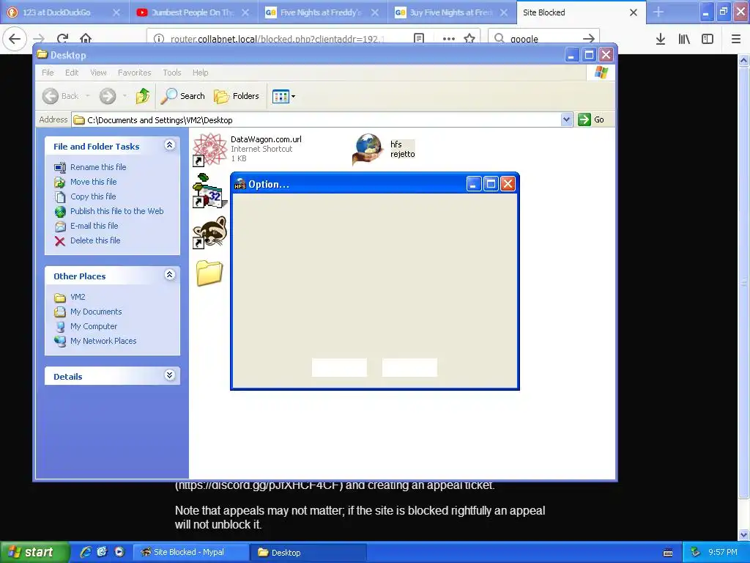Expand the Details panel
This screenshot has height=563, width=750.
tap(170, 375)
